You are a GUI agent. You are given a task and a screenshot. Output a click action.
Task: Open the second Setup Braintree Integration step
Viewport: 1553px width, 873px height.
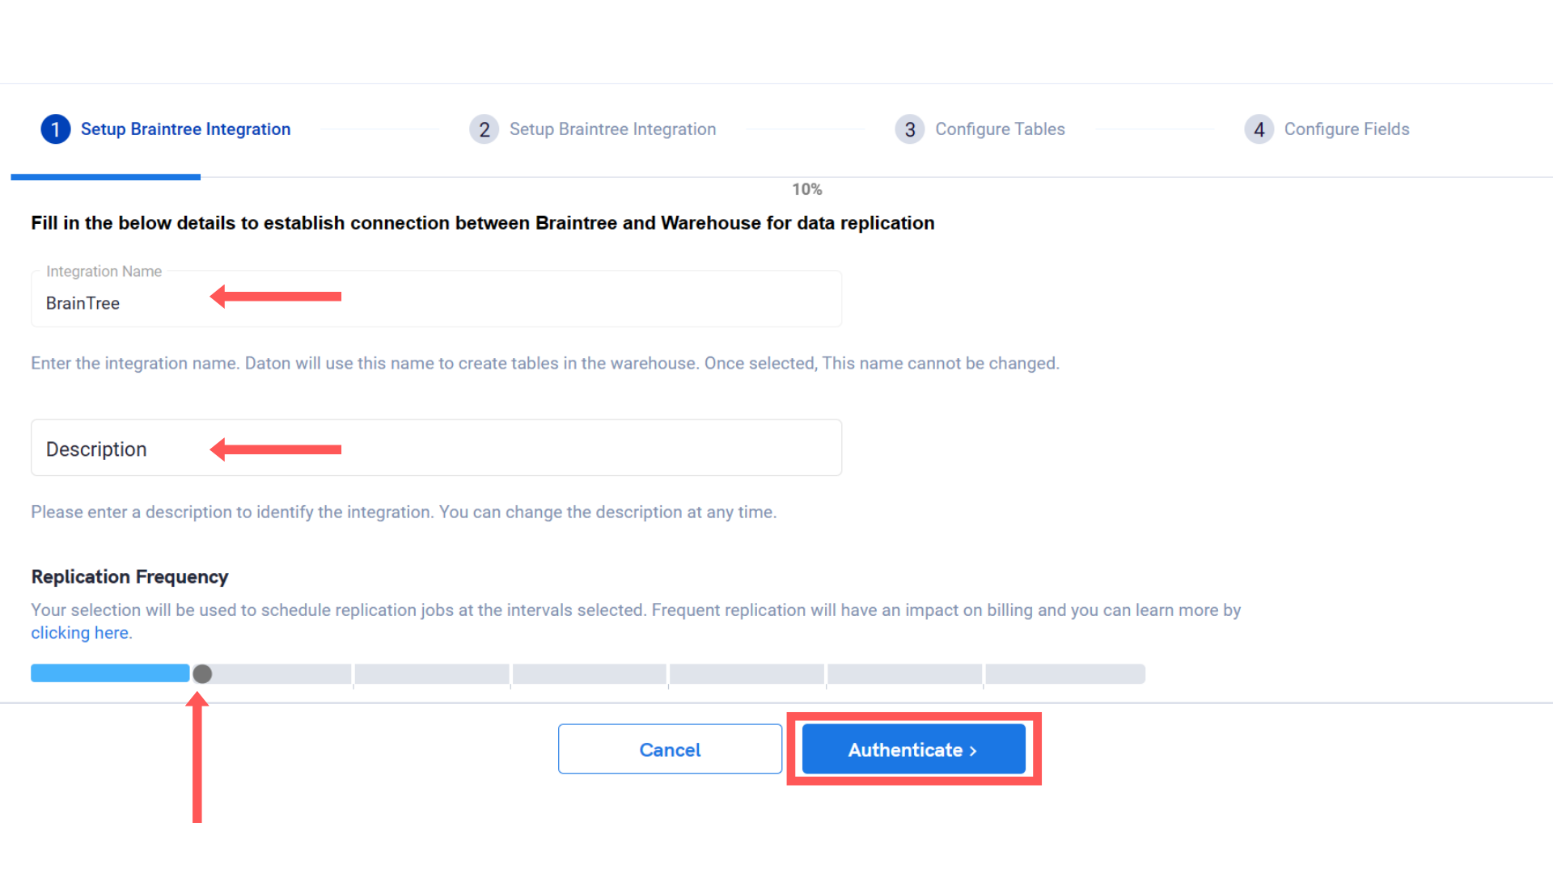612,129
